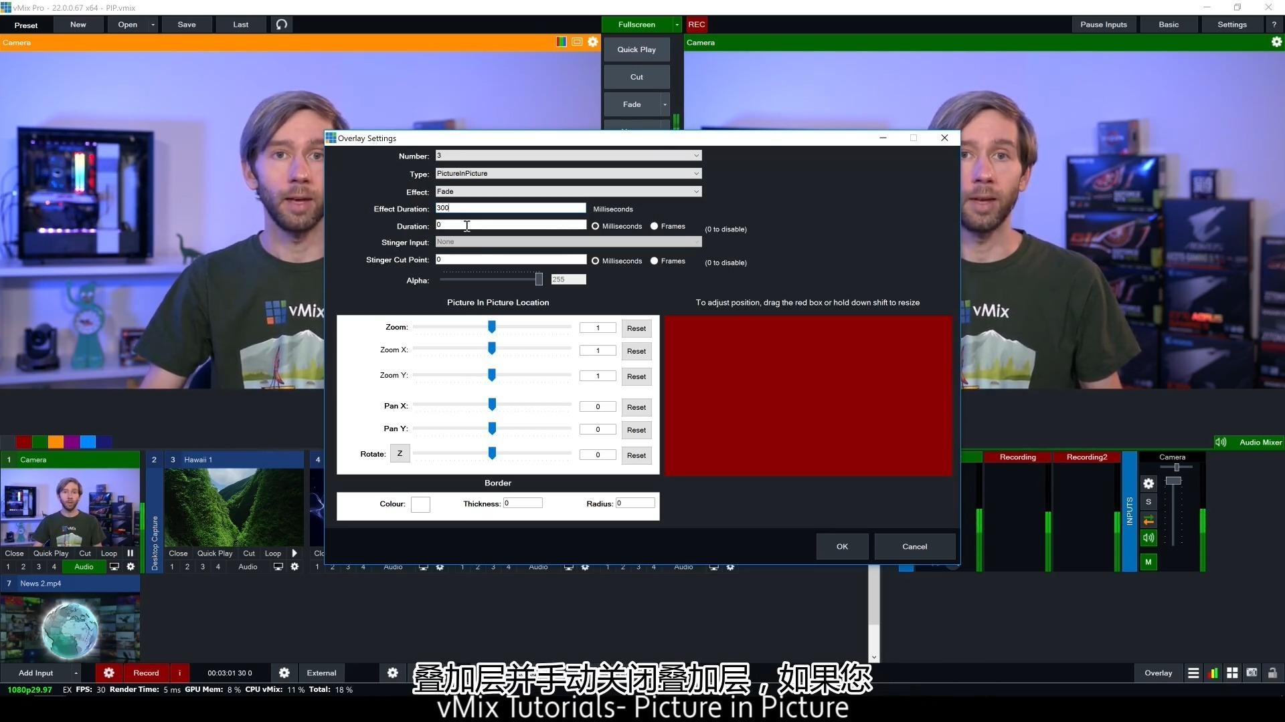The image size is (1285, 722).
Task: Select Frames radio button for Stinger Cut Point
Action: pyautogui.click(x=655, y=260)
